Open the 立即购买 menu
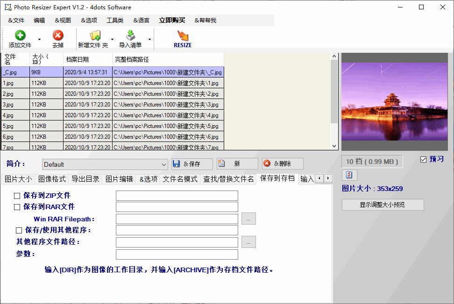The image size is (454, 304). coord(172,20)
